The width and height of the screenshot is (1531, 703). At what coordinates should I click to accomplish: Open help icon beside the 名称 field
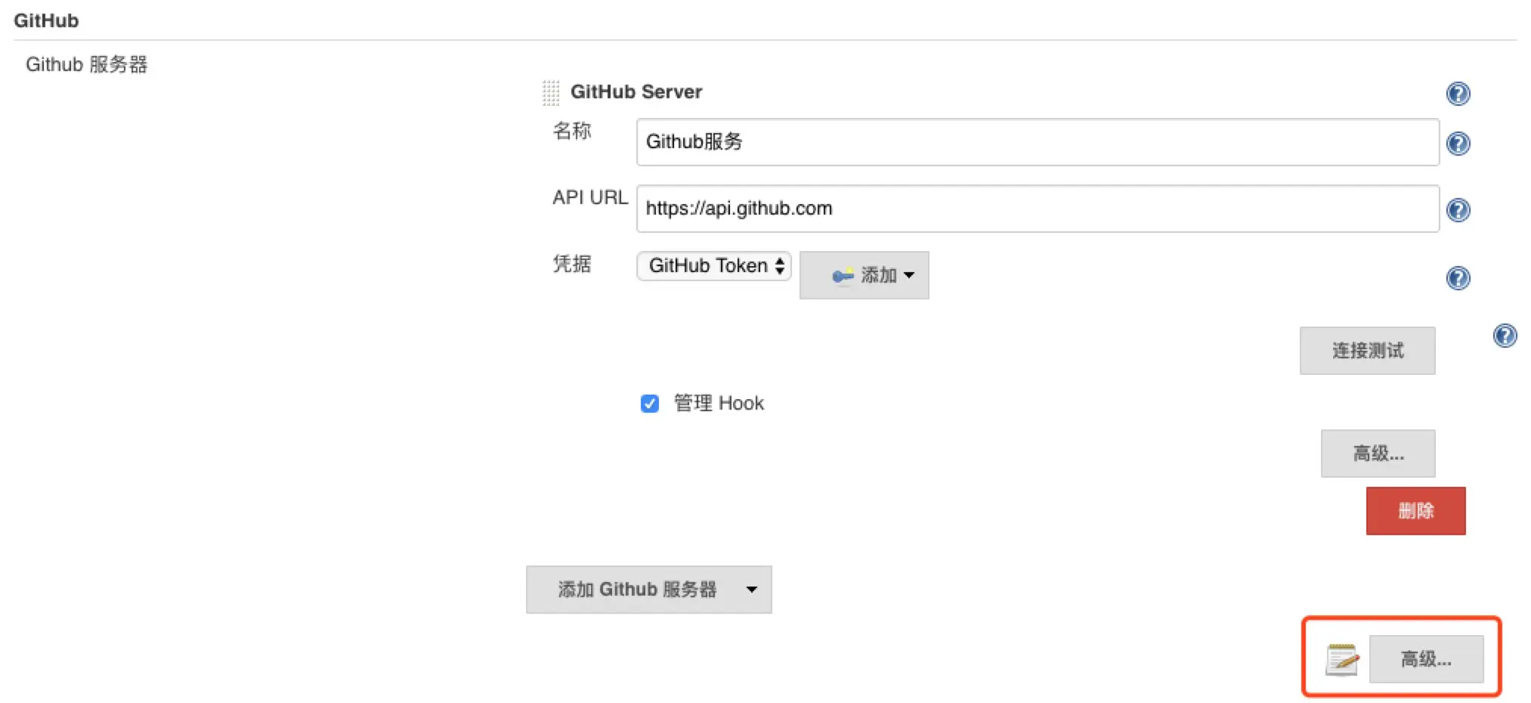(1458, 144)
